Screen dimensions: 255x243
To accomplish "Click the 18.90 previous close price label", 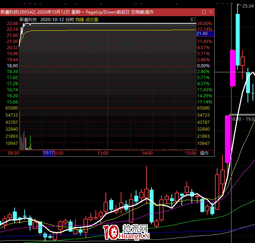I will [12, 66].
